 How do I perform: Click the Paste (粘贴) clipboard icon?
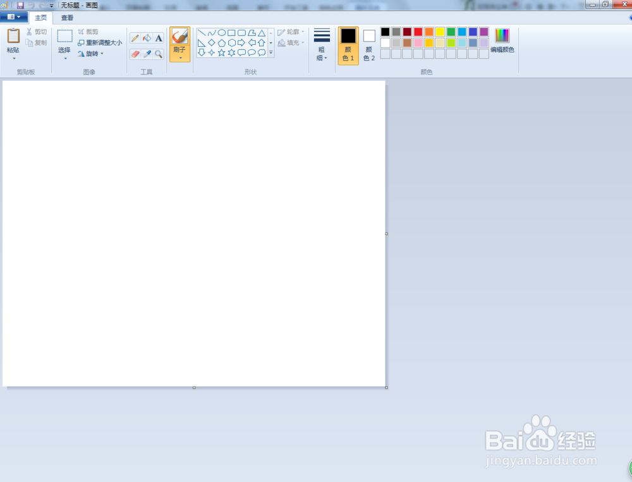pyautogui.click(x=13, y=36)
